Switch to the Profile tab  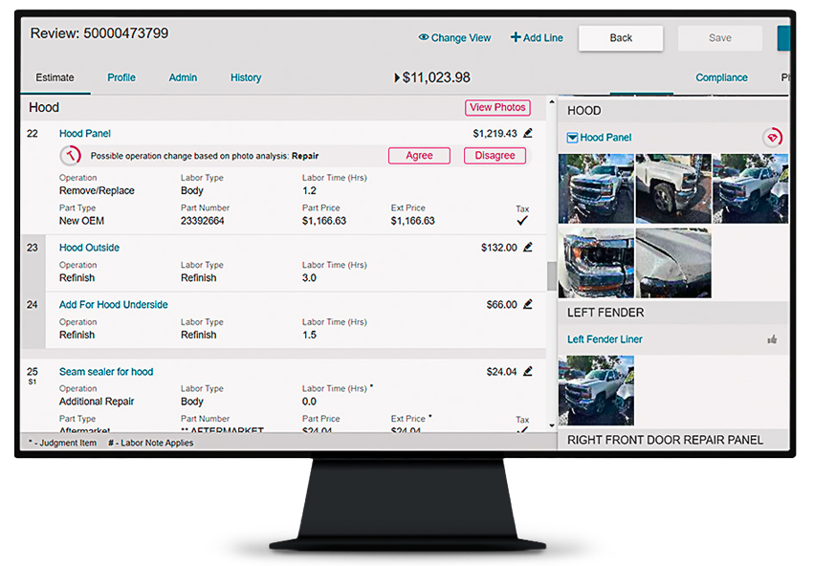121,77
